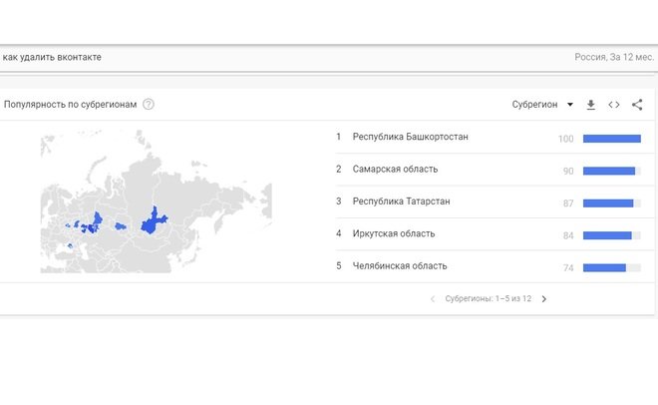Open Республика Башкортостан region

coord(410,137)
